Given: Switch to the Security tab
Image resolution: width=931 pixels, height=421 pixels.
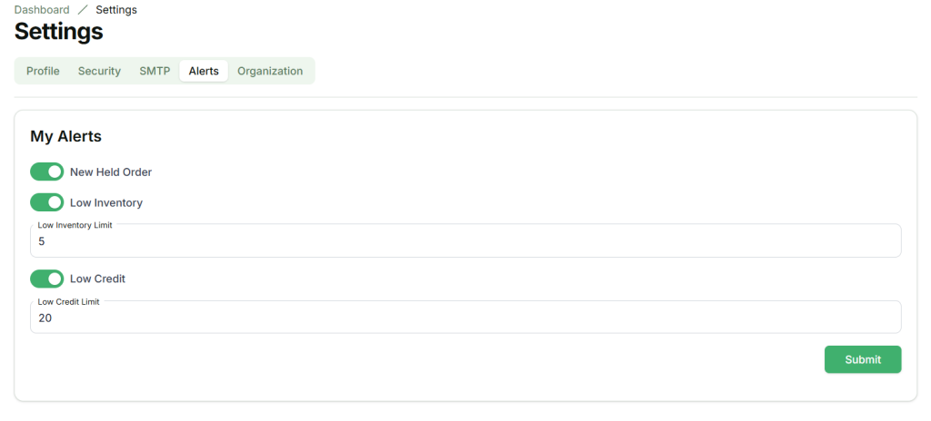Looking at the screenshot, I should [x=99, y=71].
